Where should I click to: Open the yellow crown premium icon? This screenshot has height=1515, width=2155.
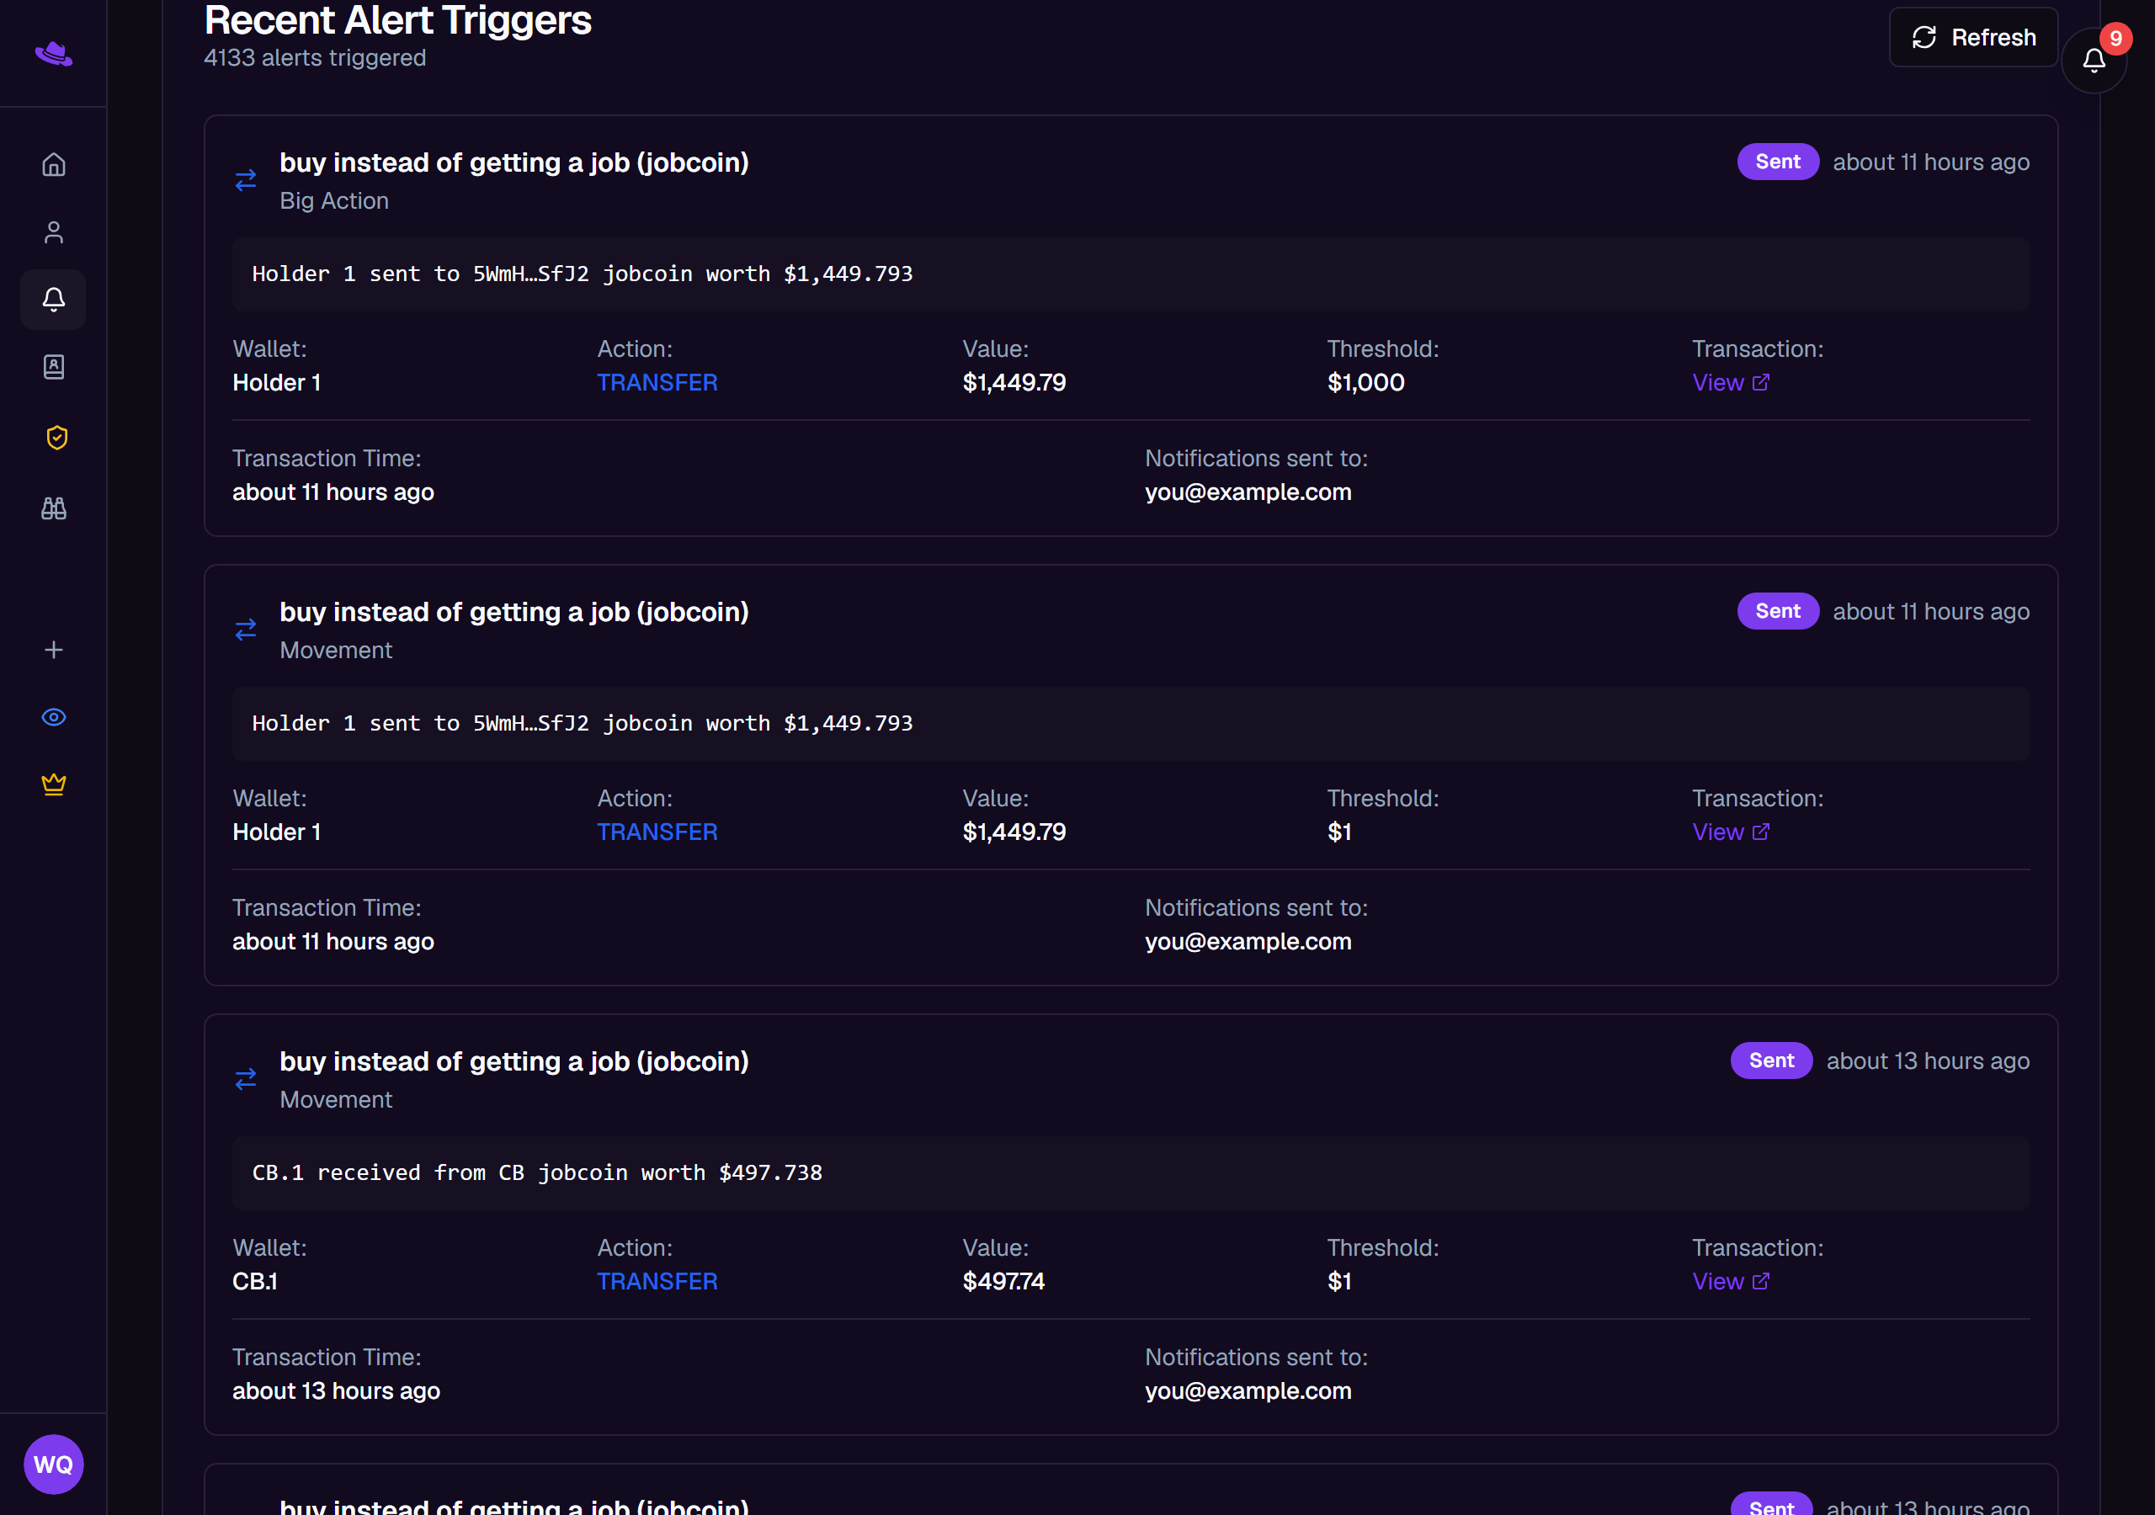[54, 784]
